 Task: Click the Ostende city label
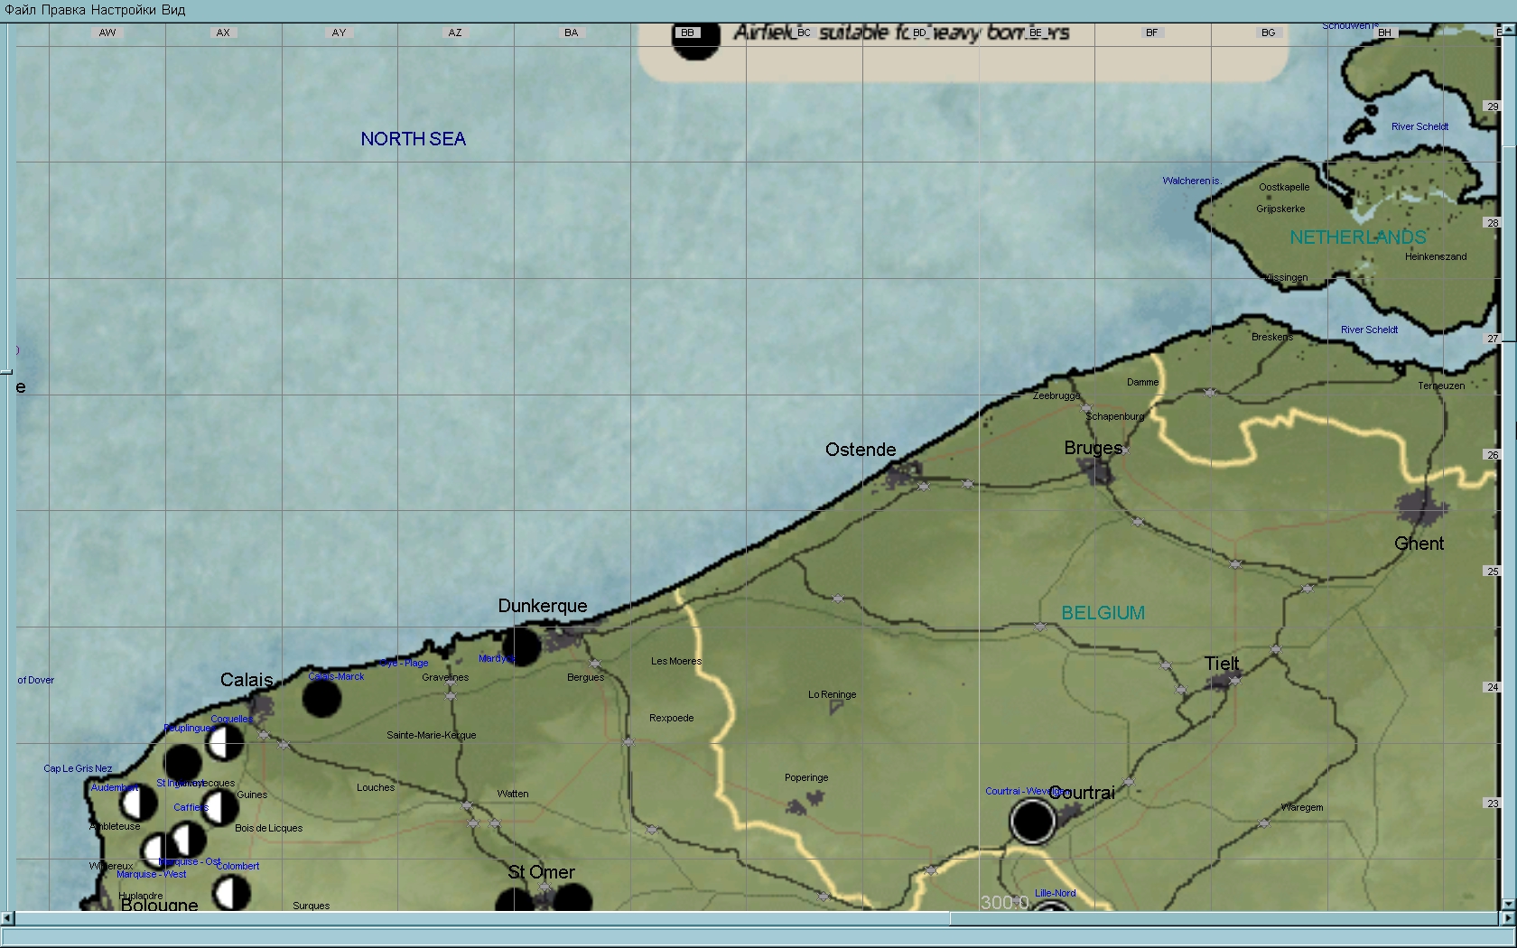click(x=861, y=450)
